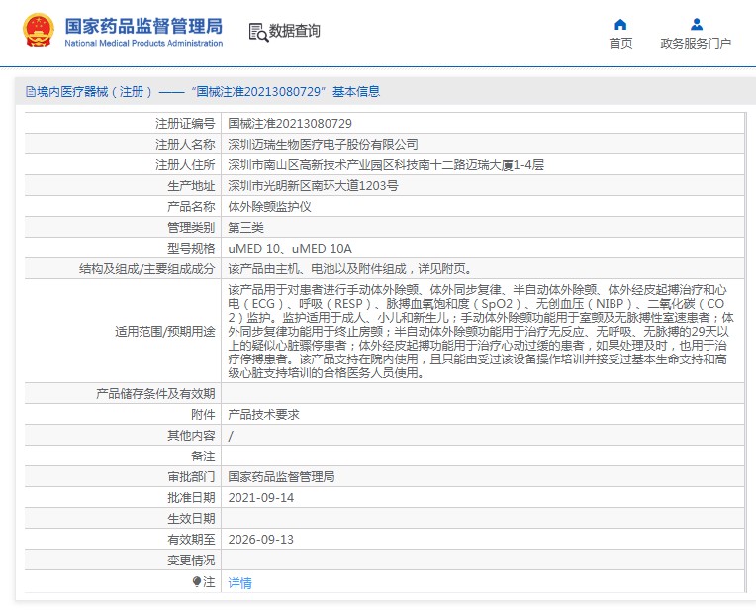Click the national emblem logo
This screenshot has height=613, width=756.
coord(39,31)
